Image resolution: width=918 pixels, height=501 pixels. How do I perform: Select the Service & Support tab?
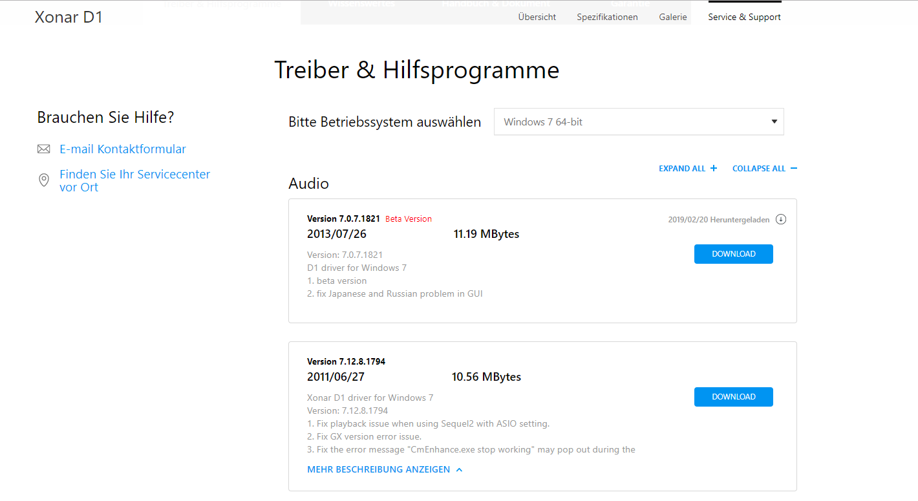[744, 17]
